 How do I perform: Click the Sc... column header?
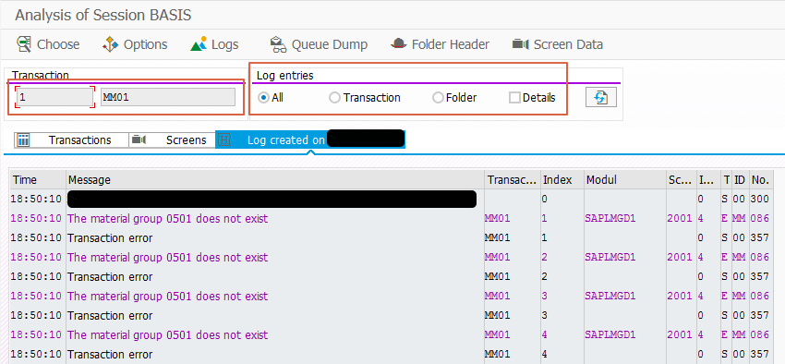coord(681,180)
